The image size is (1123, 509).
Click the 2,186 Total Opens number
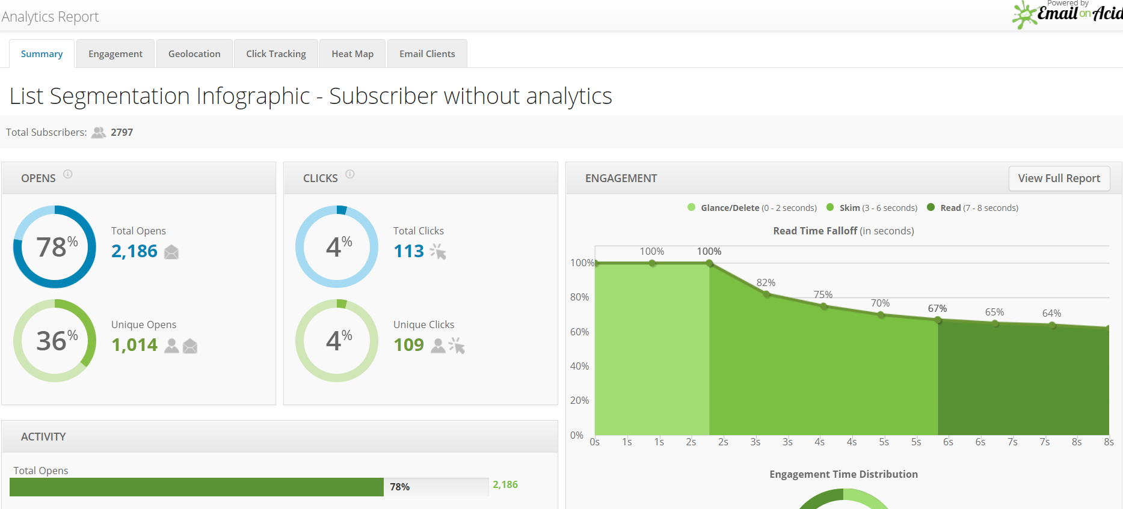pyautogui.click(x=134, y=251)
